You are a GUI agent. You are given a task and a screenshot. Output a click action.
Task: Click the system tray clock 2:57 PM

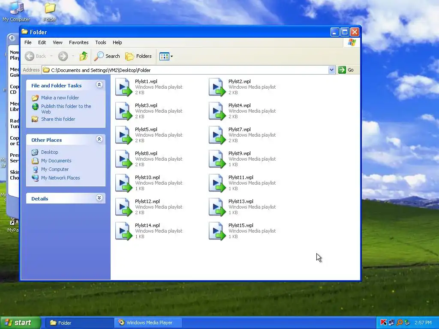coord(423,323)
